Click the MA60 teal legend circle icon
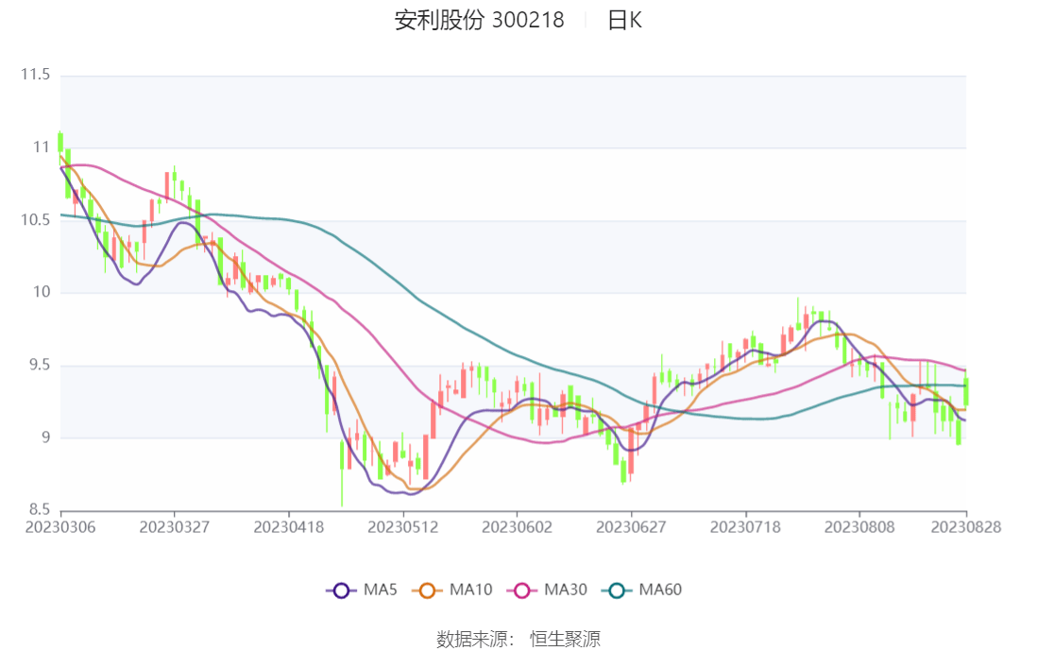The width and height of the screenshot is (1037, 651). pyautogui.click(x=618, y=590)
